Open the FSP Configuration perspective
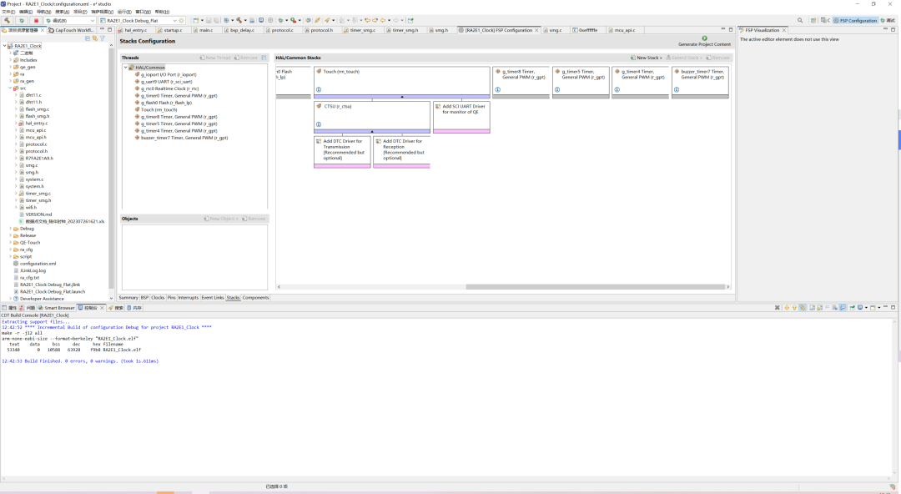The height and width of the screenshot is (494, 901). point(856,20)
